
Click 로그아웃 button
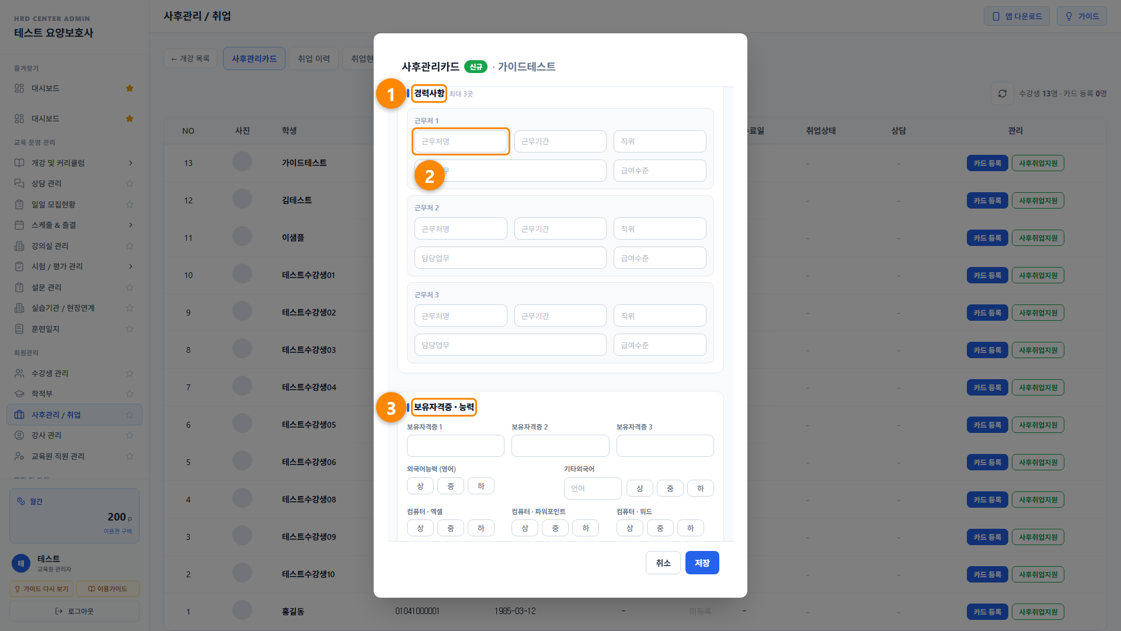coord(74,611)
